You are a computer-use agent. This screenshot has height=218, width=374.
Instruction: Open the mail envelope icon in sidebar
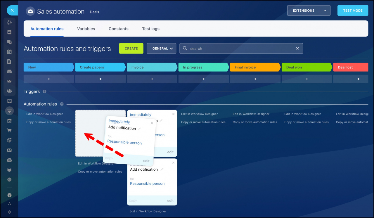[x=9, y=81]
